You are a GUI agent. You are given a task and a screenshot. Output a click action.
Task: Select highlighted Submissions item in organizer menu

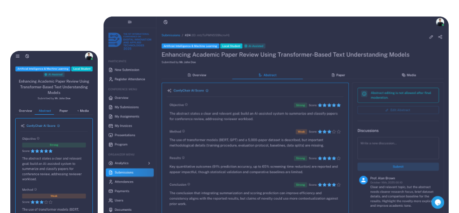click(130, 172)
